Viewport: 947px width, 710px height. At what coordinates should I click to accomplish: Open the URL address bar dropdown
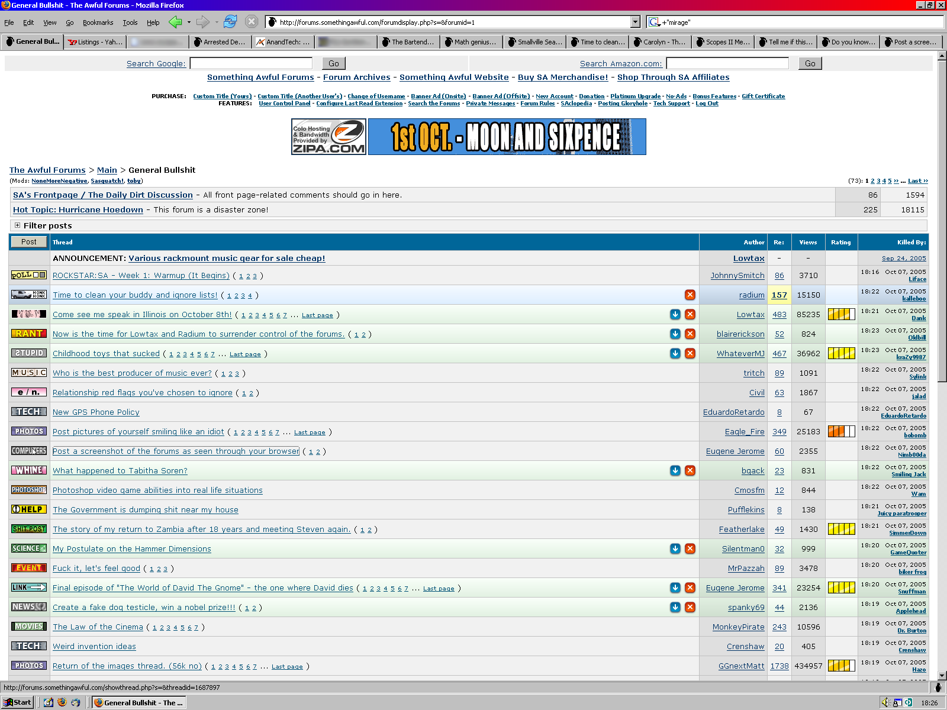(635, 22)
